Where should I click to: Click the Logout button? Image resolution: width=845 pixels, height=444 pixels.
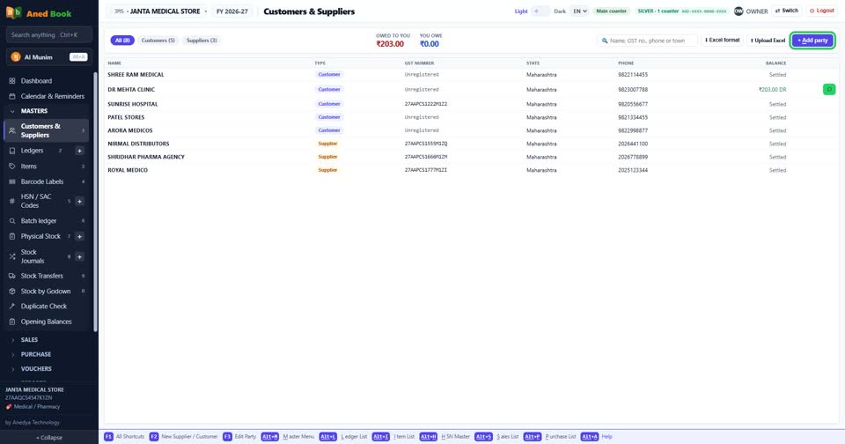[822, 11]
